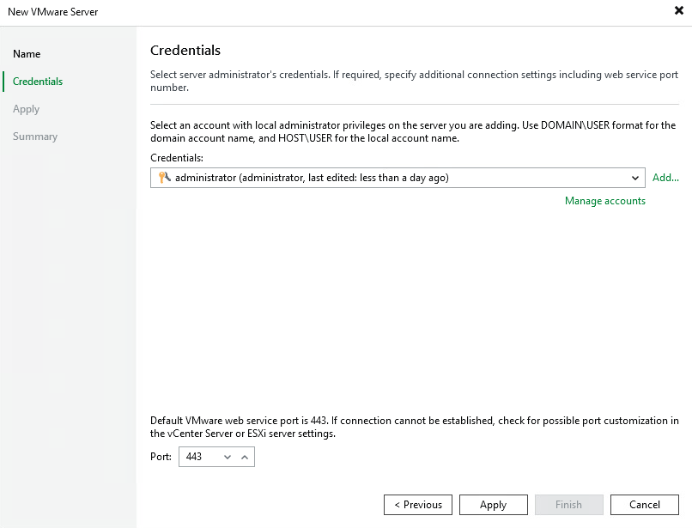Click the key icon in the credentials field

[167, 178]
